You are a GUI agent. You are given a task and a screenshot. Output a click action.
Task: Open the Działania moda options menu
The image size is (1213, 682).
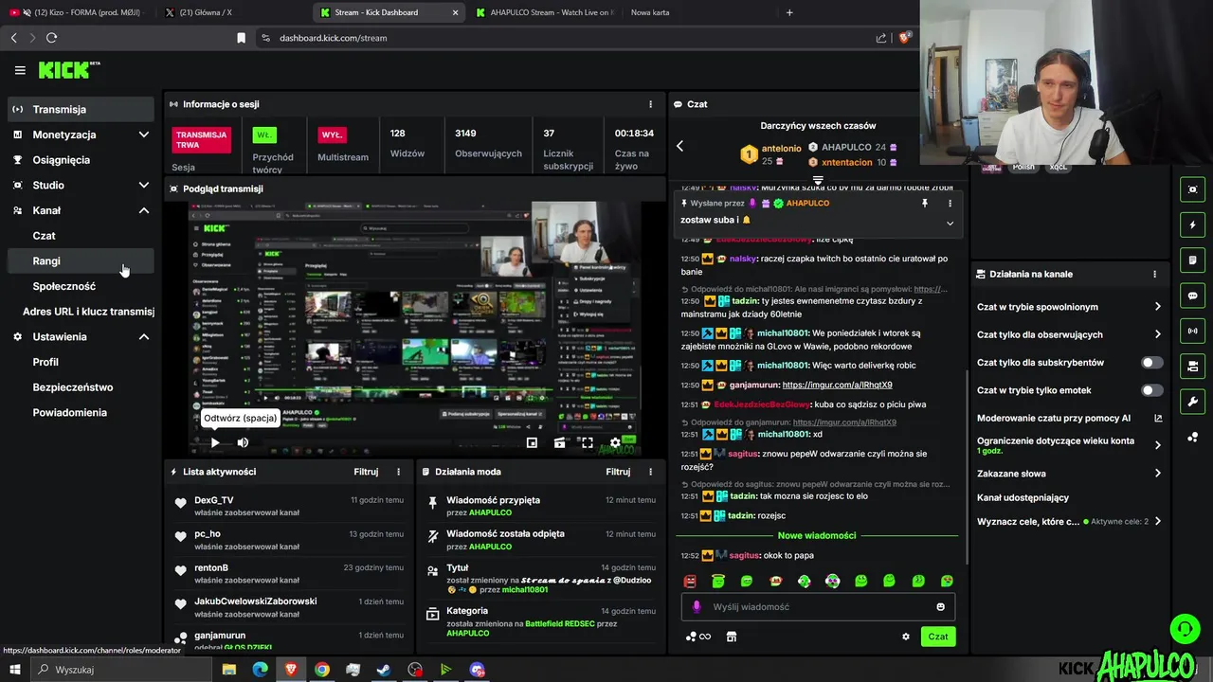point(650,472)
